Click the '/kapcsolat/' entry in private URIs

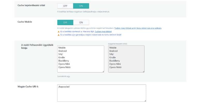65,87
